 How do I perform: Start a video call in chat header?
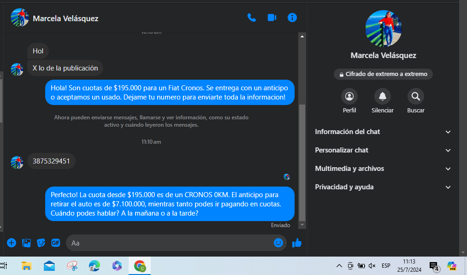pyautogui.click(x=272, y=18)
